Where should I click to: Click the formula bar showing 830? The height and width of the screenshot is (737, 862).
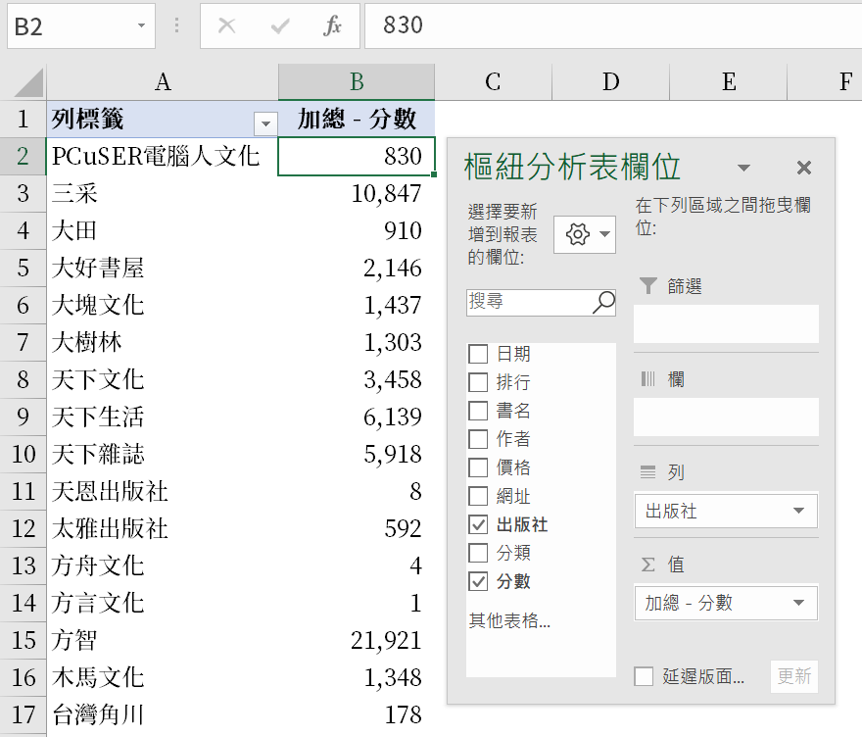coord(613,25)
